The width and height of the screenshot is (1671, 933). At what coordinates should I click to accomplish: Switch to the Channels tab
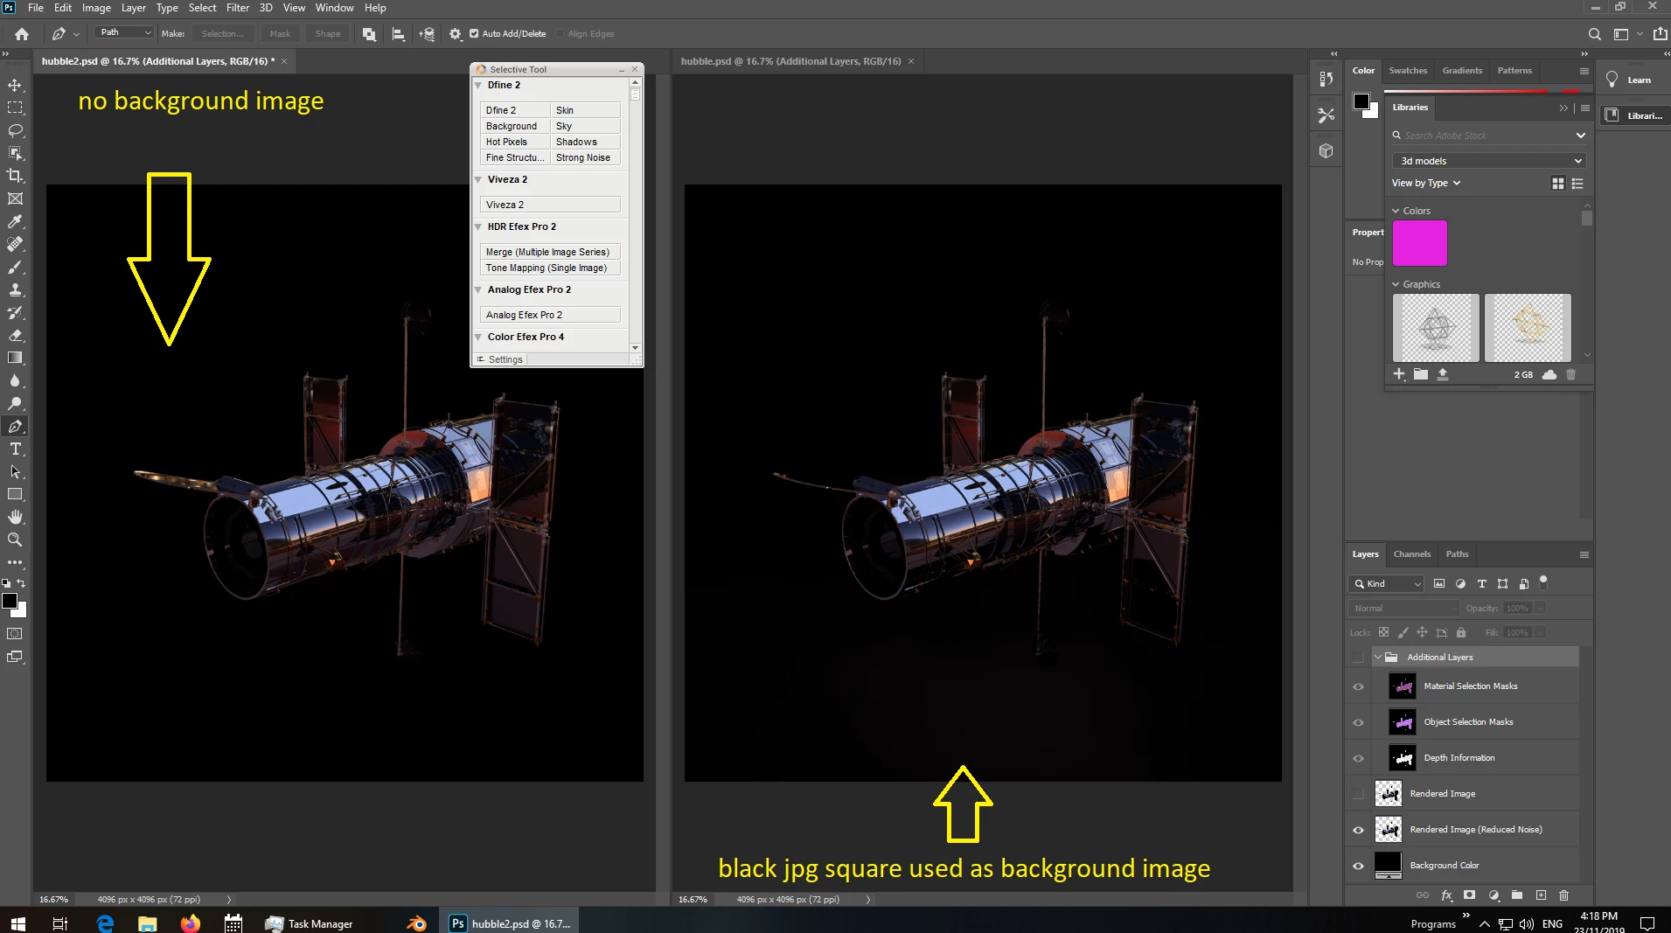[x=1412, y=554]
